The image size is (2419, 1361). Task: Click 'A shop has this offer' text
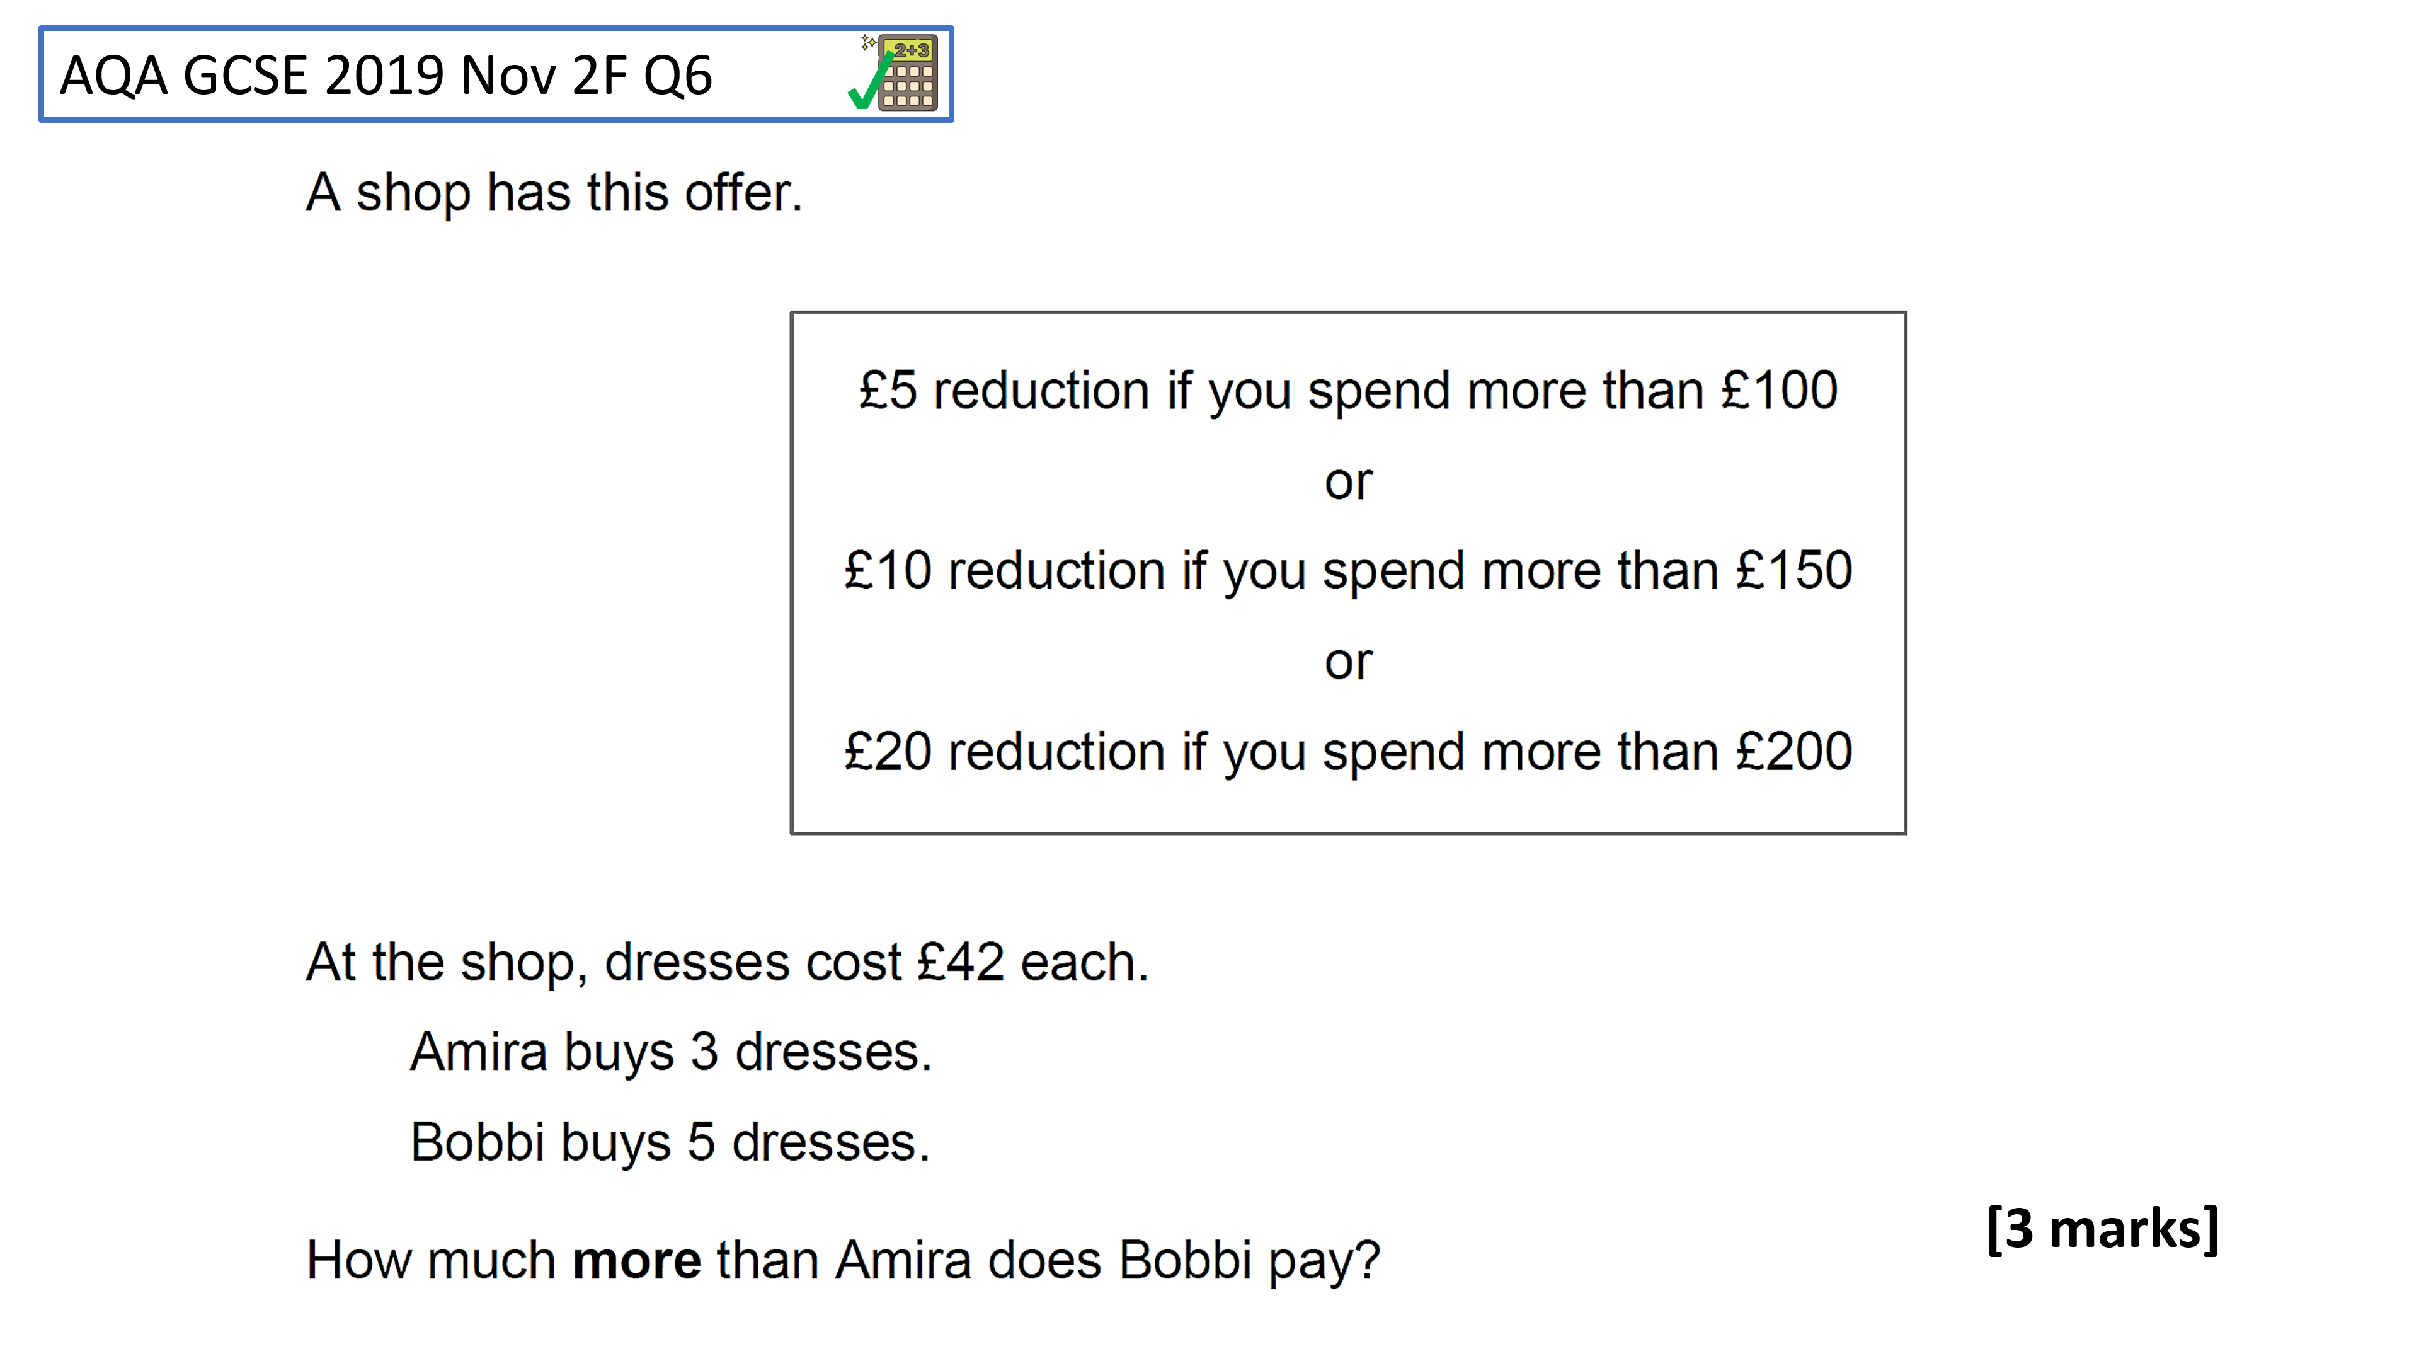pyautogui.click(x=554, y=193)
